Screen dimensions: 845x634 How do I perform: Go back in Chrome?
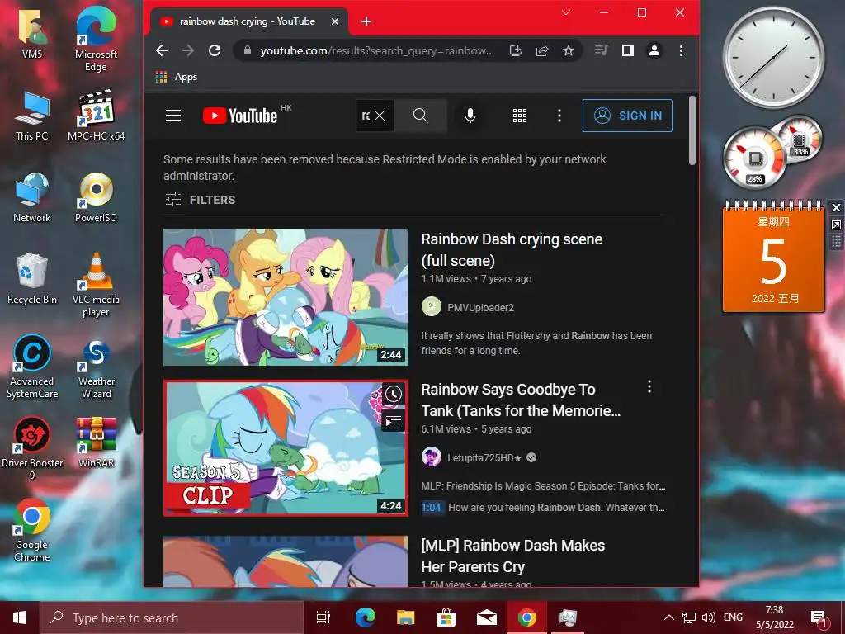click(x=162, y=50)
